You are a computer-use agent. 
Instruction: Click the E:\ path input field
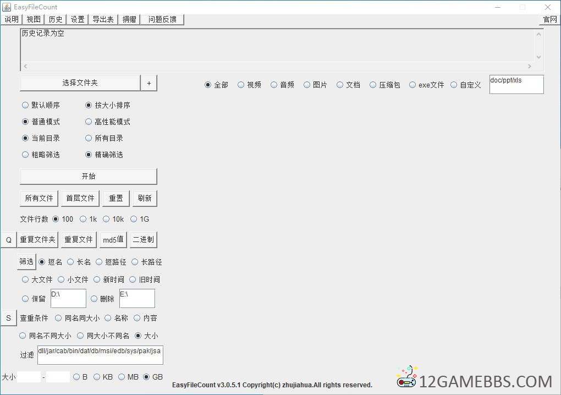point(137,298)
